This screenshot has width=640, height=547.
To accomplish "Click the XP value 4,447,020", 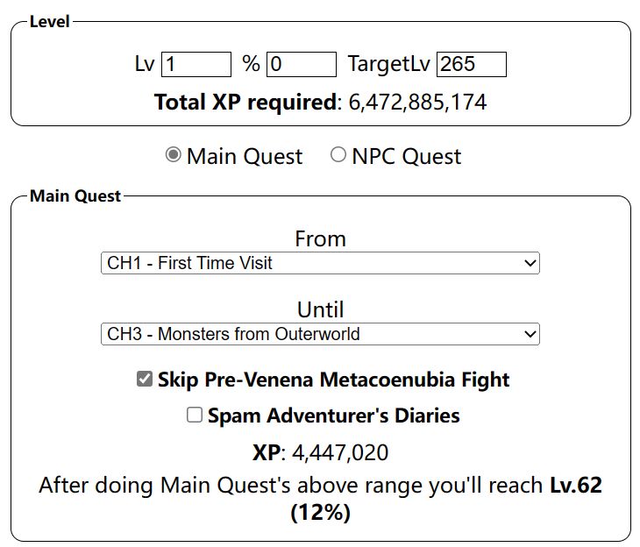I will [x=339, y=452].
